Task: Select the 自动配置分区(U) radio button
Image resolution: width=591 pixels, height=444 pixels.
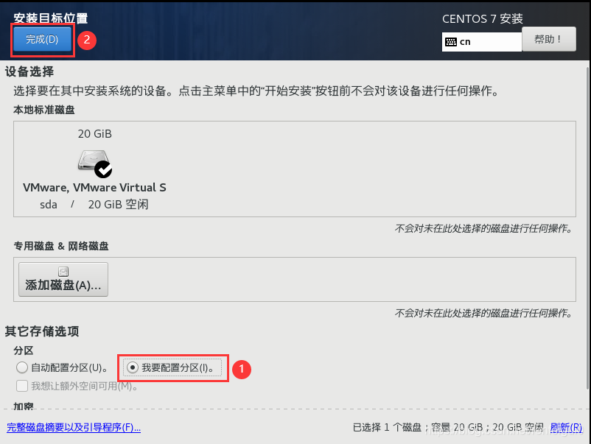Action: click(x=22, y=367)
